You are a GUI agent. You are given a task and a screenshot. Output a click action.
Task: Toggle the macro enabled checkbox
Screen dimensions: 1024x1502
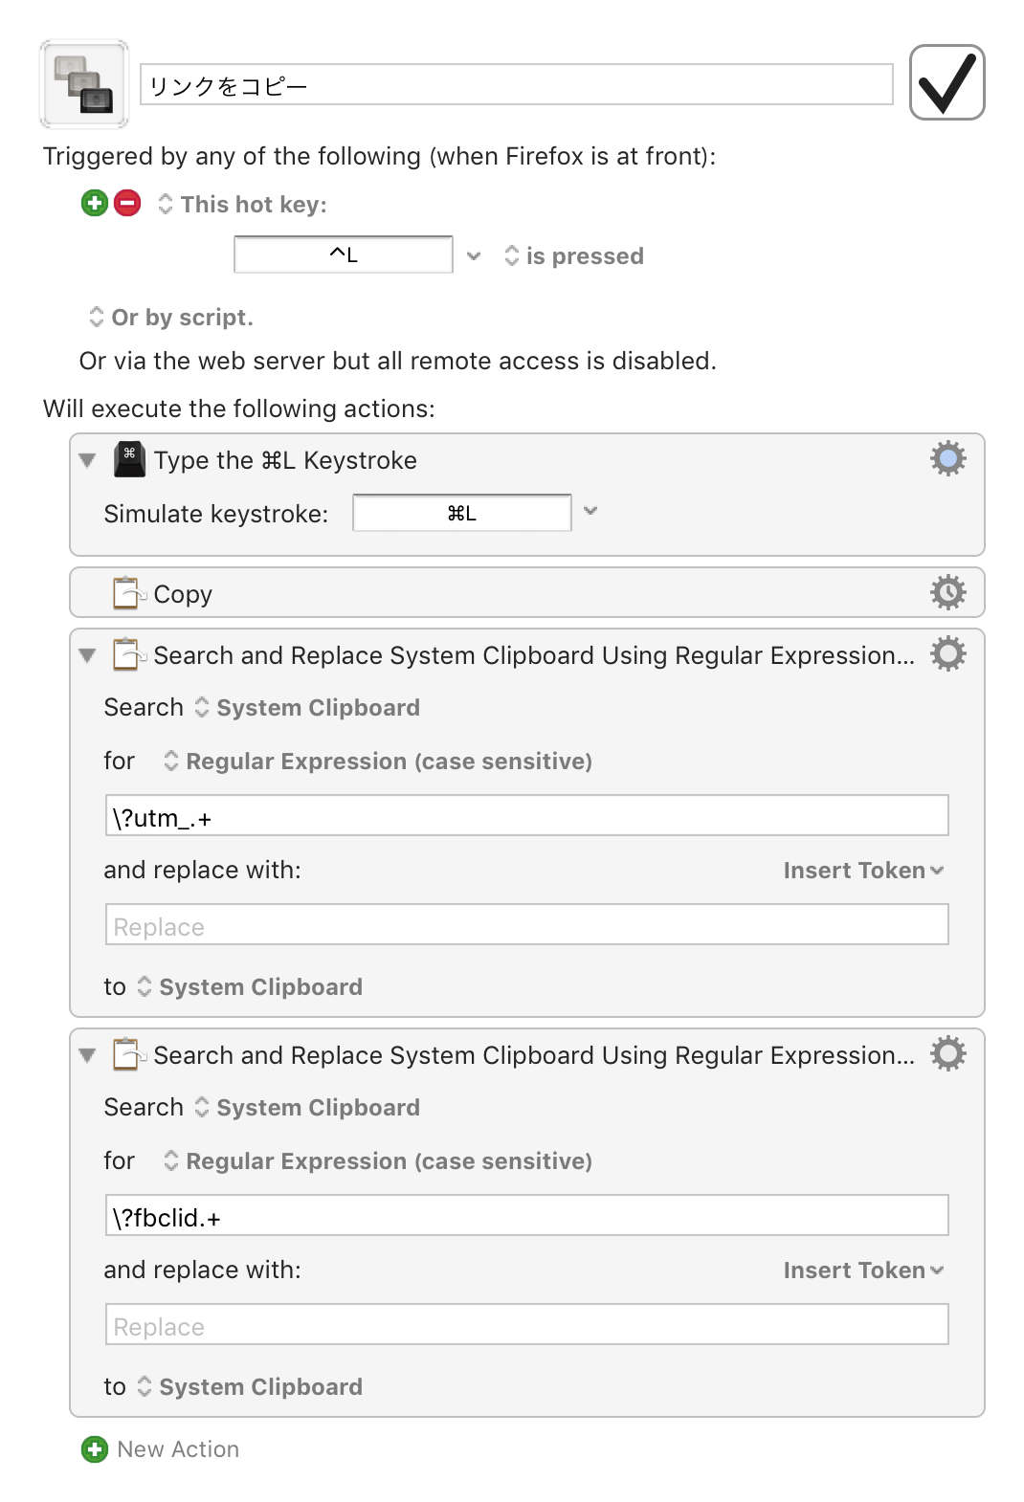click(x=946, y=82)
